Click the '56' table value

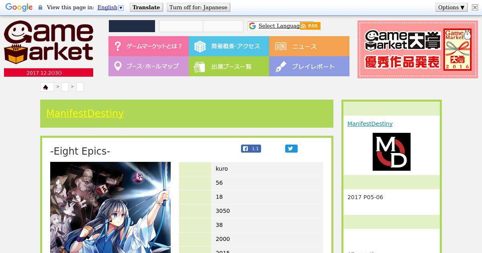pos(219,183)
